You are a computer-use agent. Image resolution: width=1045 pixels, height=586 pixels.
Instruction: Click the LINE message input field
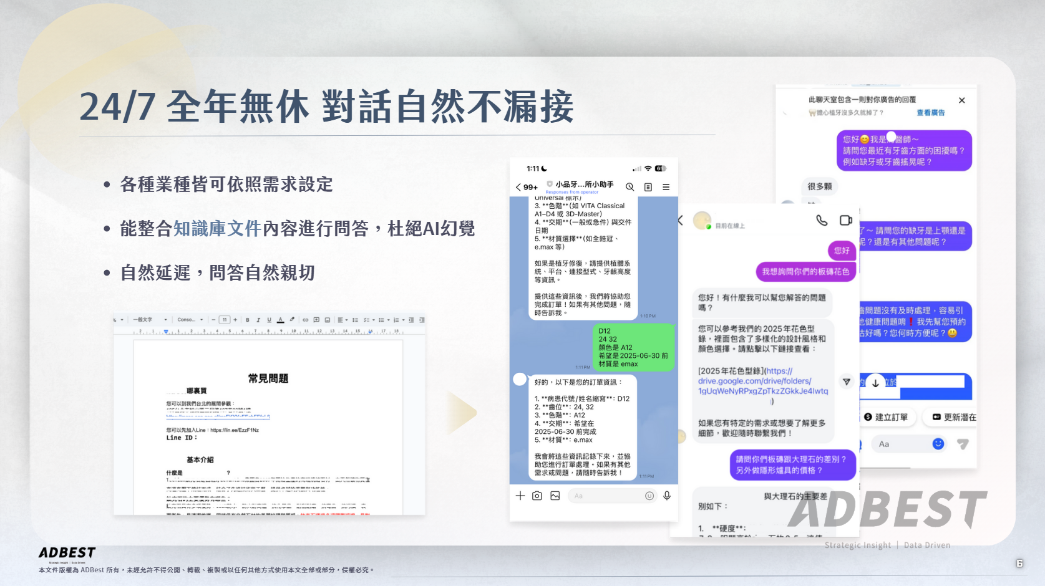[x=605, y=496]
